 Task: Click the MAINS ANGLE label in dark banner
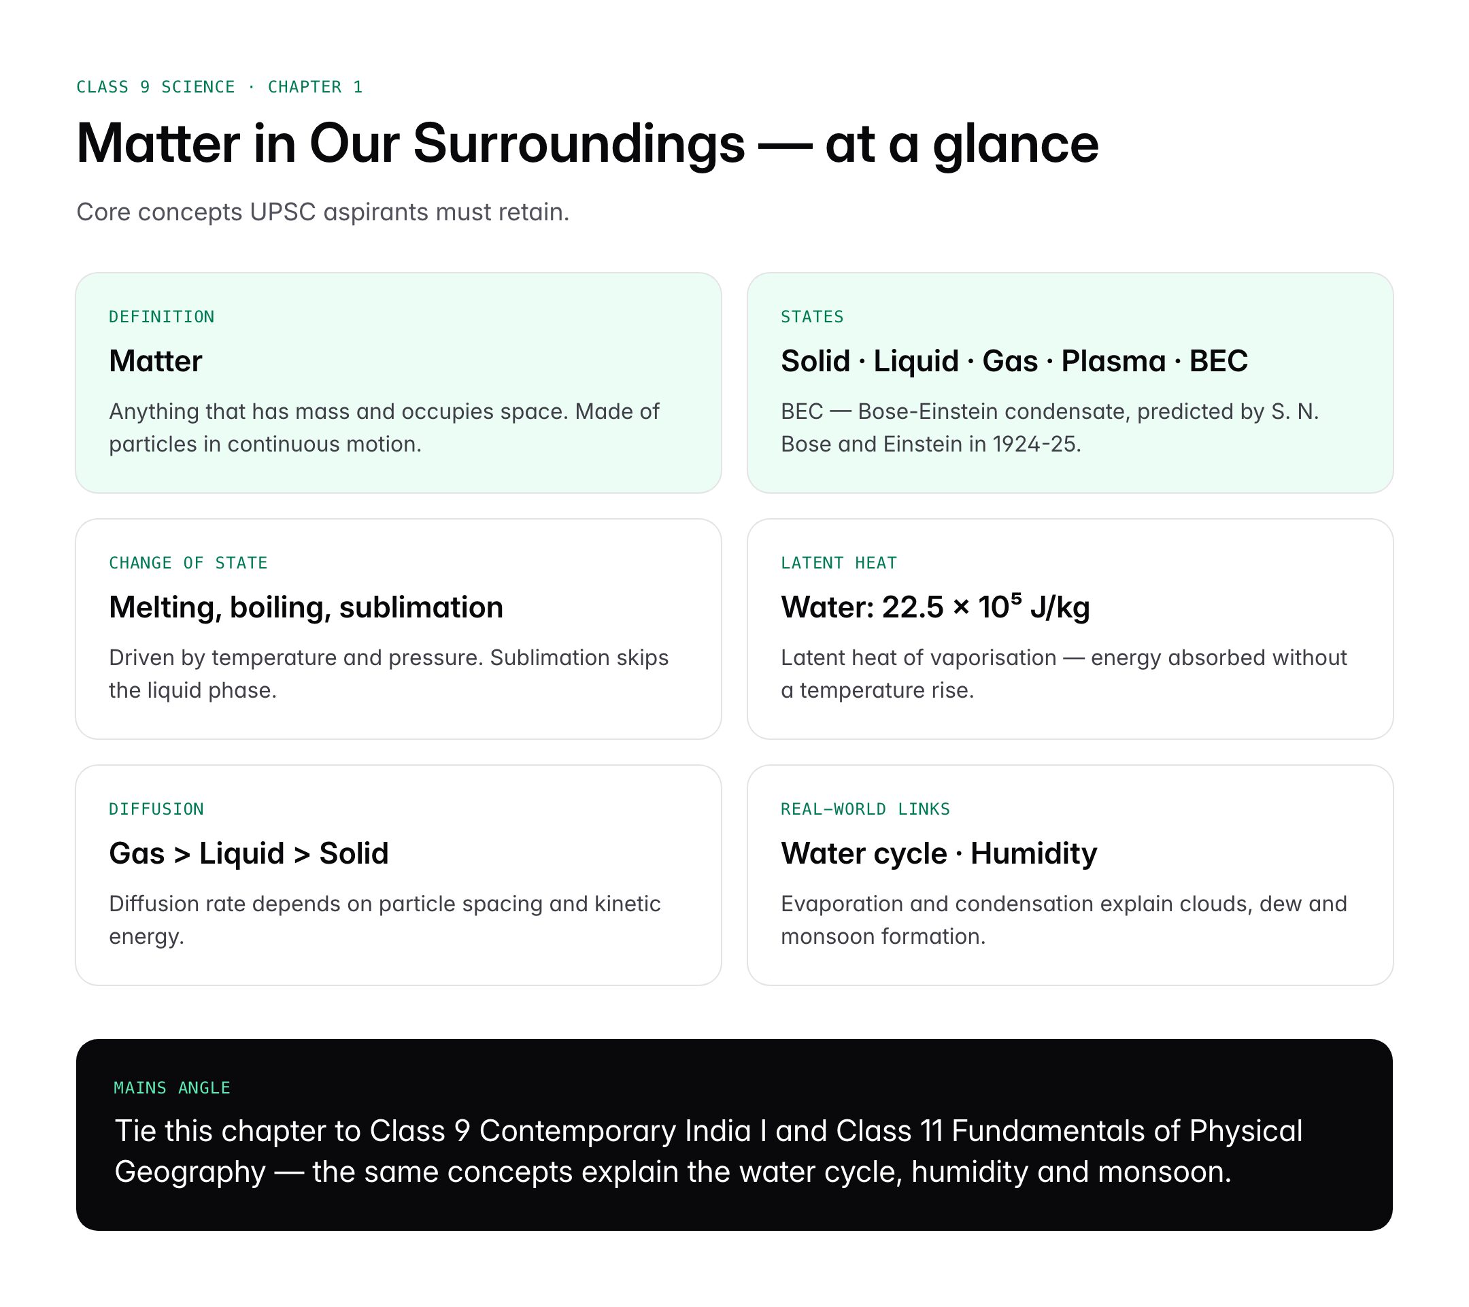[x=172, y=1088]
